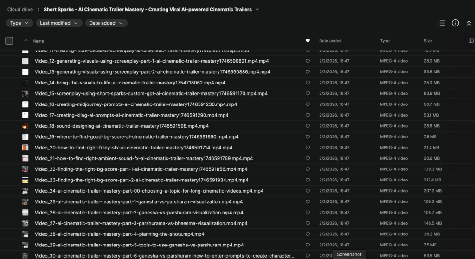Collapse header with double-chevron icon
475x259 pixels.
[x=469, y=23]
